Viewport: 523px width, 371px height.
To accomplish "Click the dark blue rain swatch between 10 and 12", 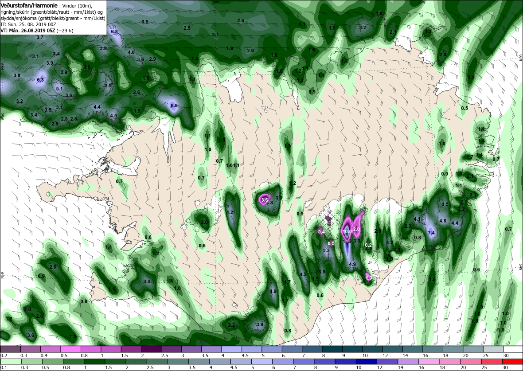I will point(366,362).
